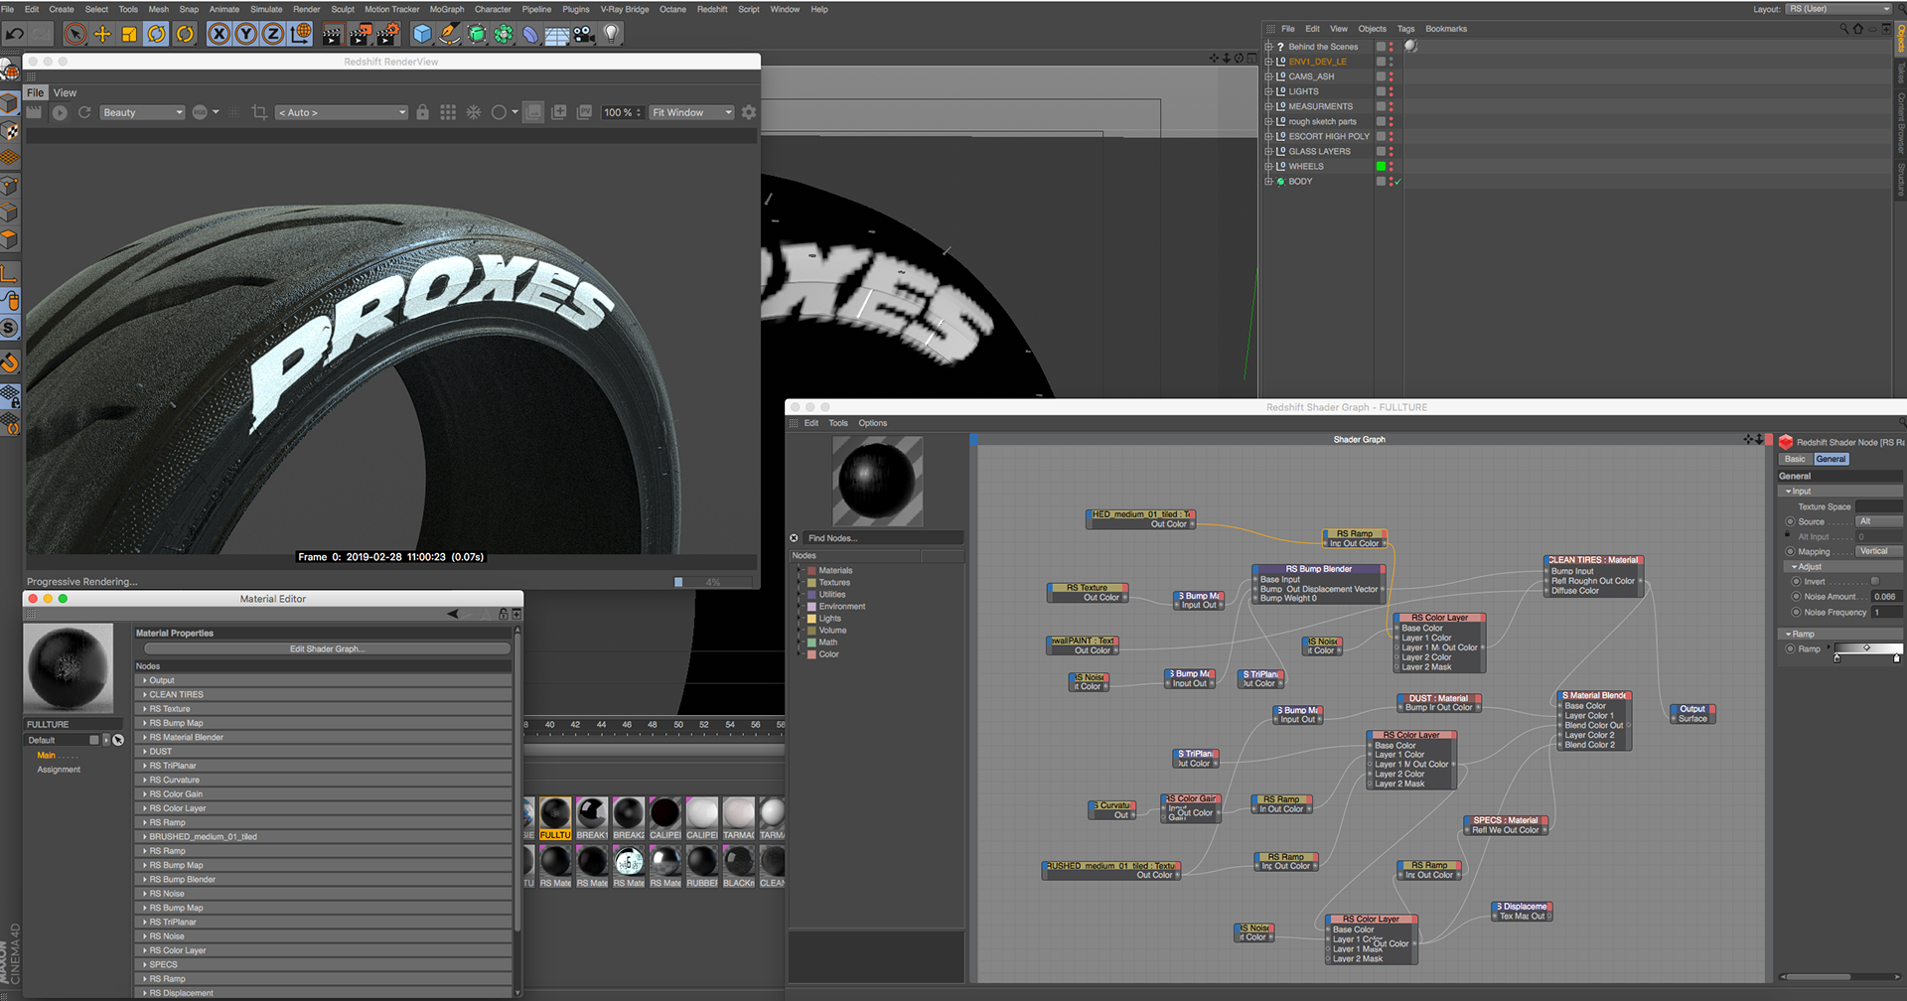The height and width of the screenshot is (1001, 1907).
Task: Open the Spline Pen tool
Action: [450, 34]
